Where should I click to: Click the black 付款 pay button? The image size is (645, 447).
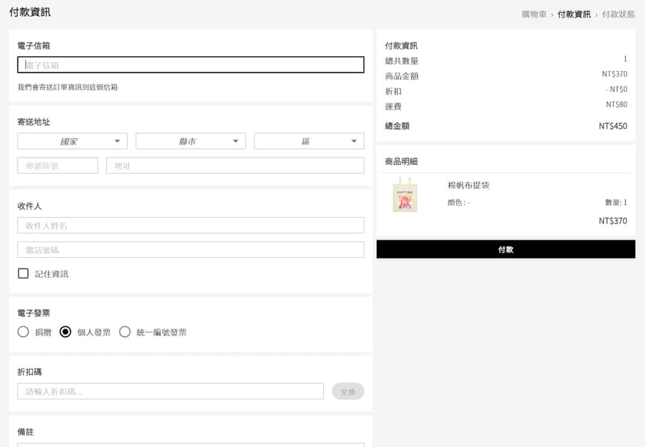pos(506,249)
